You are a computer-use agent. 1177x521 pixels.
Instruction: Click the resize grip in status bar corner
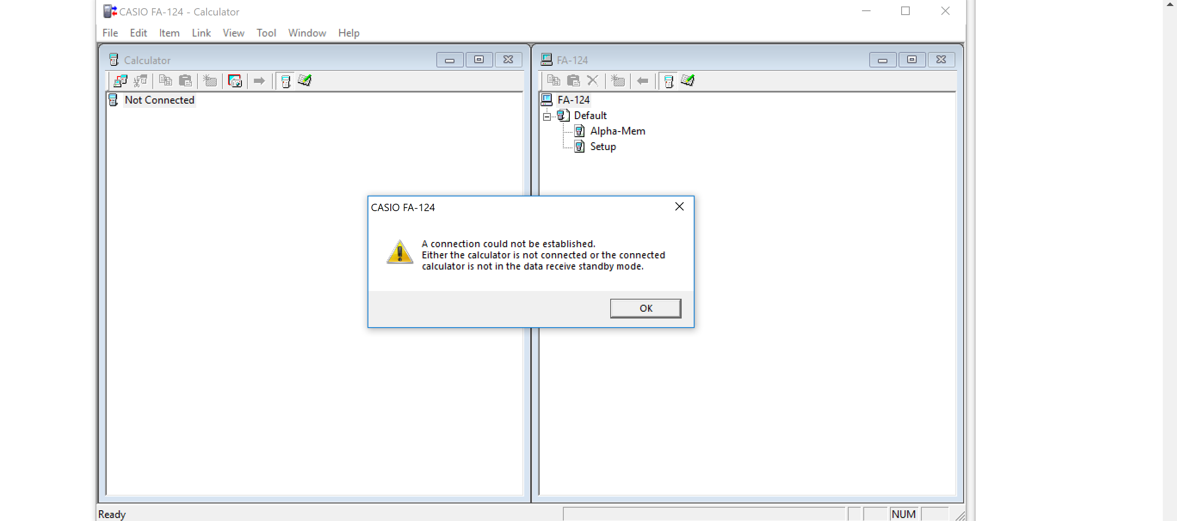click(x=960, y=515)
